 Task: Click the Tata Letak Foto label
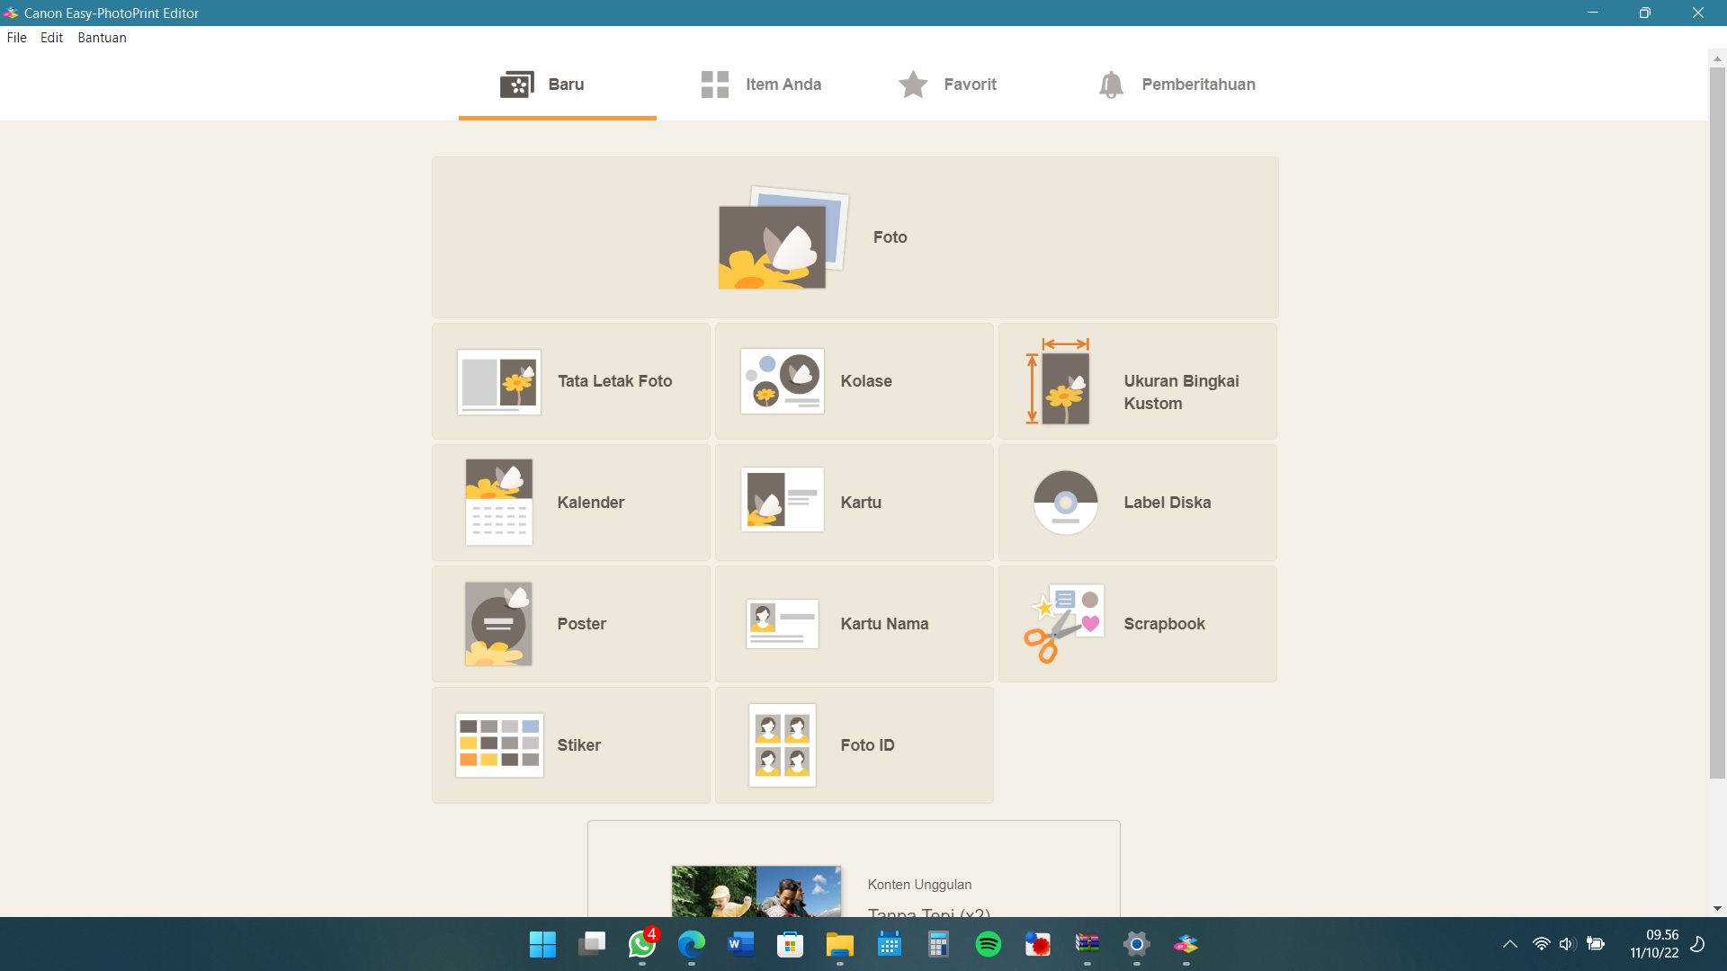(x=614, y=381)
